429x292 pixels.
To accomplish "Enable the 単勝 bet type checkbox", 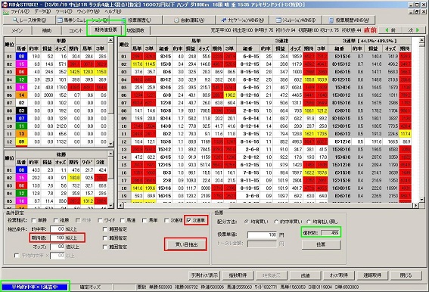I will coord(33,220).
